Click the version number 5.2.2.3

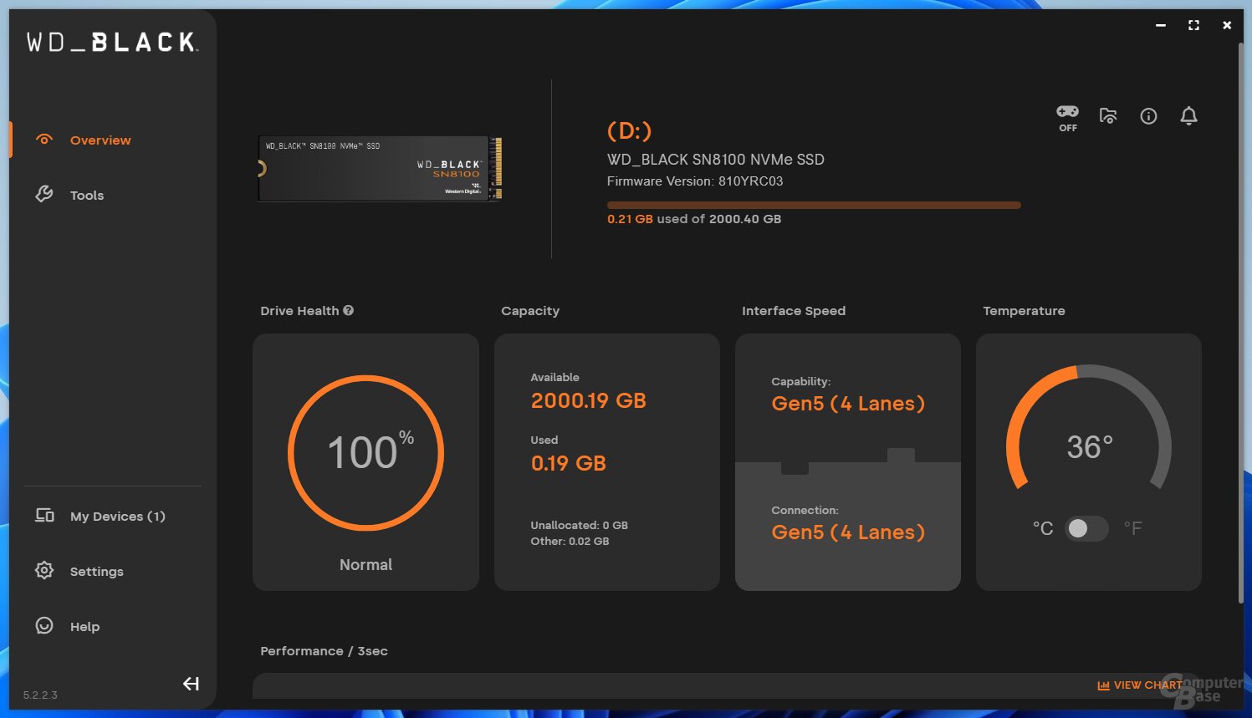click(x=40, y=695)
